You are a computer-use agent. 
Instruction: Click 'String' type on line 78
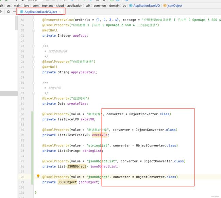[x=64, y=72]
